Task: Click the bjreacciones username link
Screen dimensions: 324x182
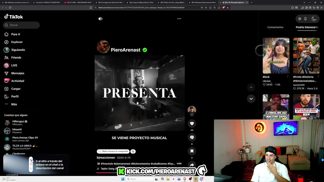Action: click(106, 158)
